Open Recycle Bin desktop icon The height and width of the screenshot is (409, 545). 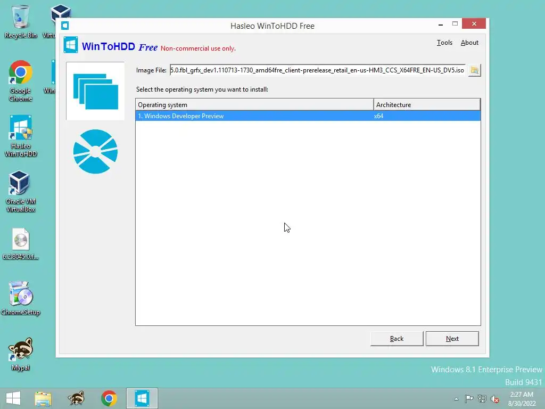(21, 21)
